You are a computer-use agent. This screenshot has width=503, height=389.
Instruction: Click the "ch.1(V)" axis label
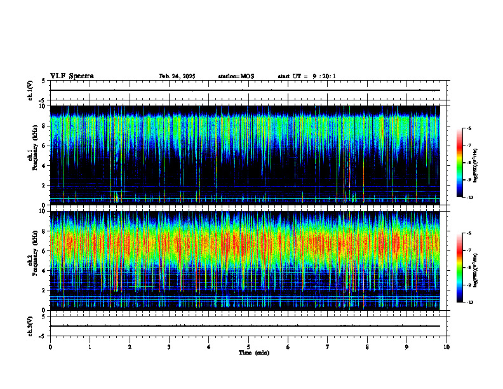pyautogui.click(x=30, y=90)
